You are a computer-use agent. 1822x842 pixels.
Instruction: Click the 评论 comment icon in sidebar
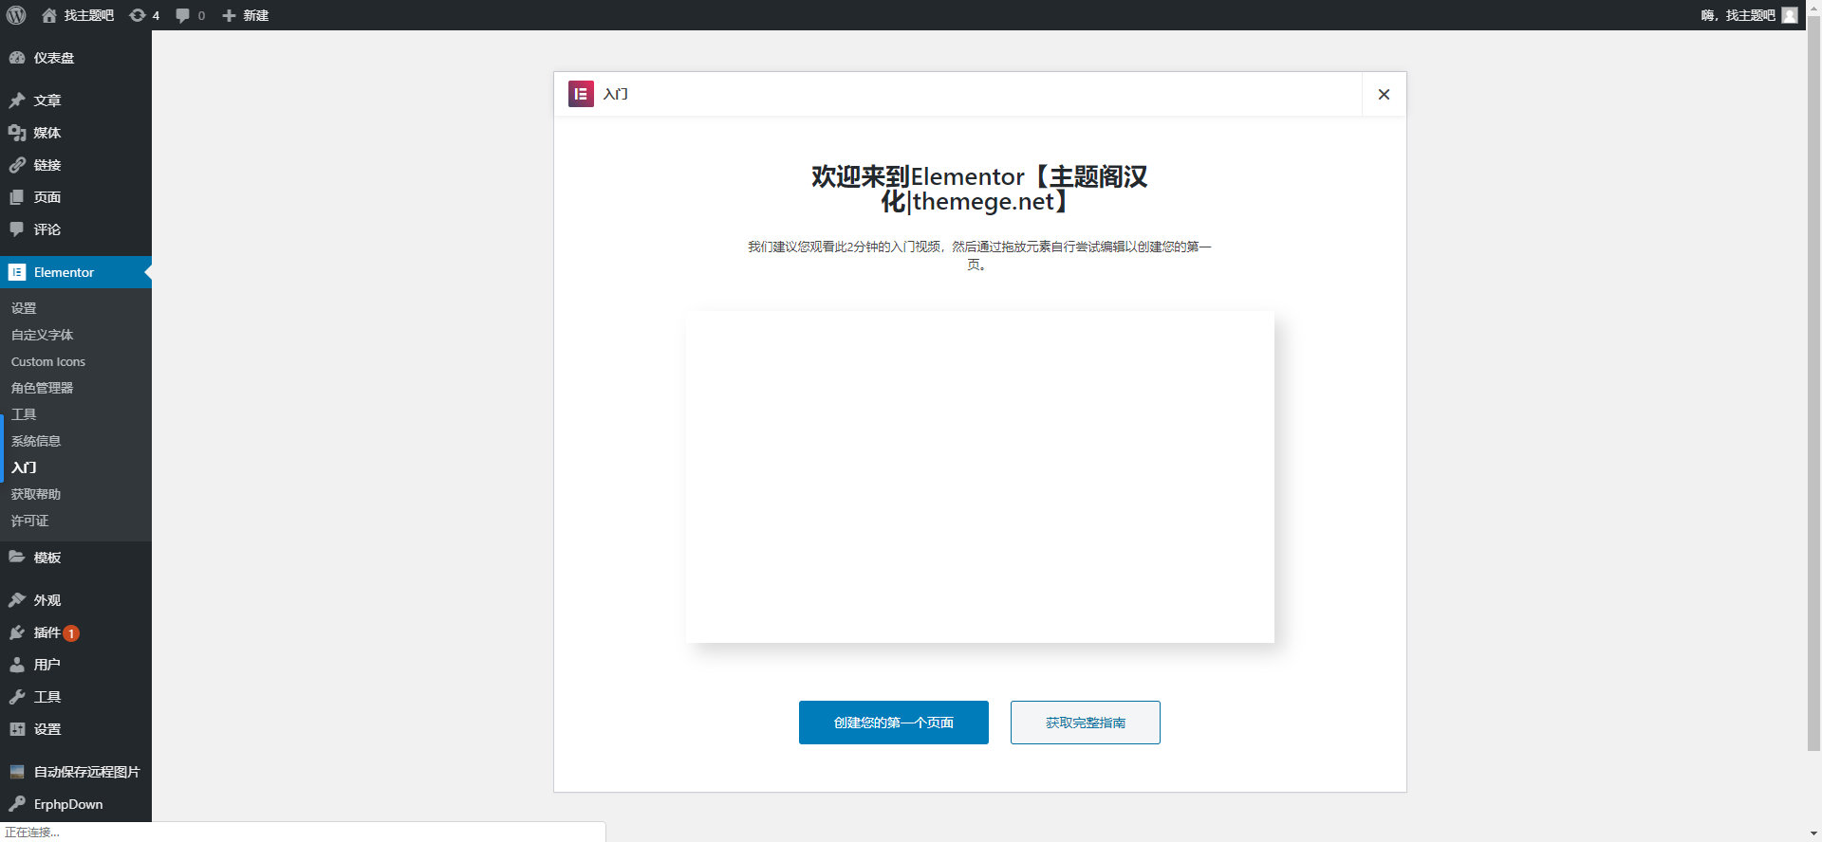17,229
